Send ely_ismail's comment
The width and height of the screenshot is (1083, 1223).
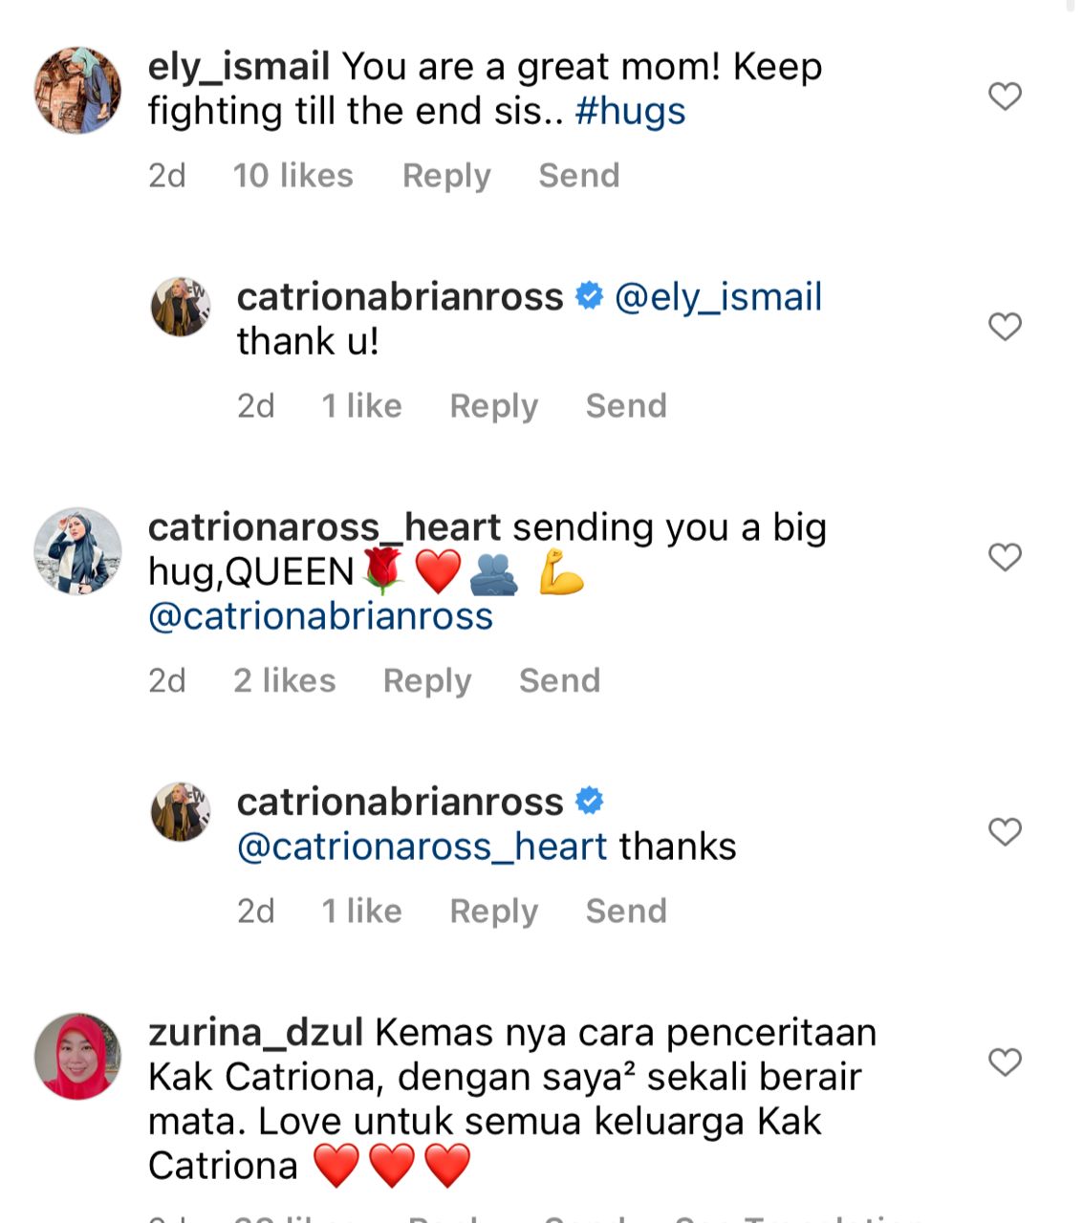coord(579,175)
